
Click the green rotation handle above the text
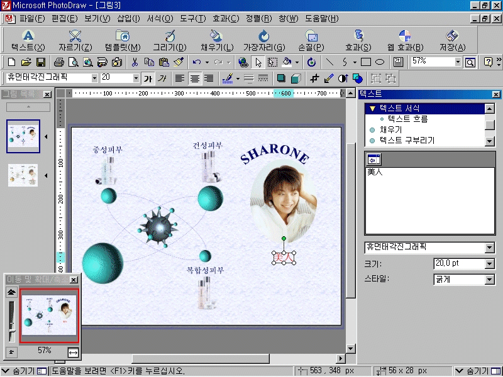click(284, 239)
